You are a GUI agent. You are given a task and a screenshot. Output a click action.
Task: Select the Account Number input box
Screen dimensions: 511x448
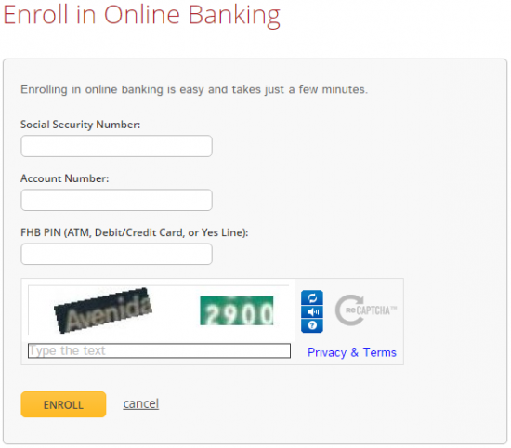coord(117,200)
